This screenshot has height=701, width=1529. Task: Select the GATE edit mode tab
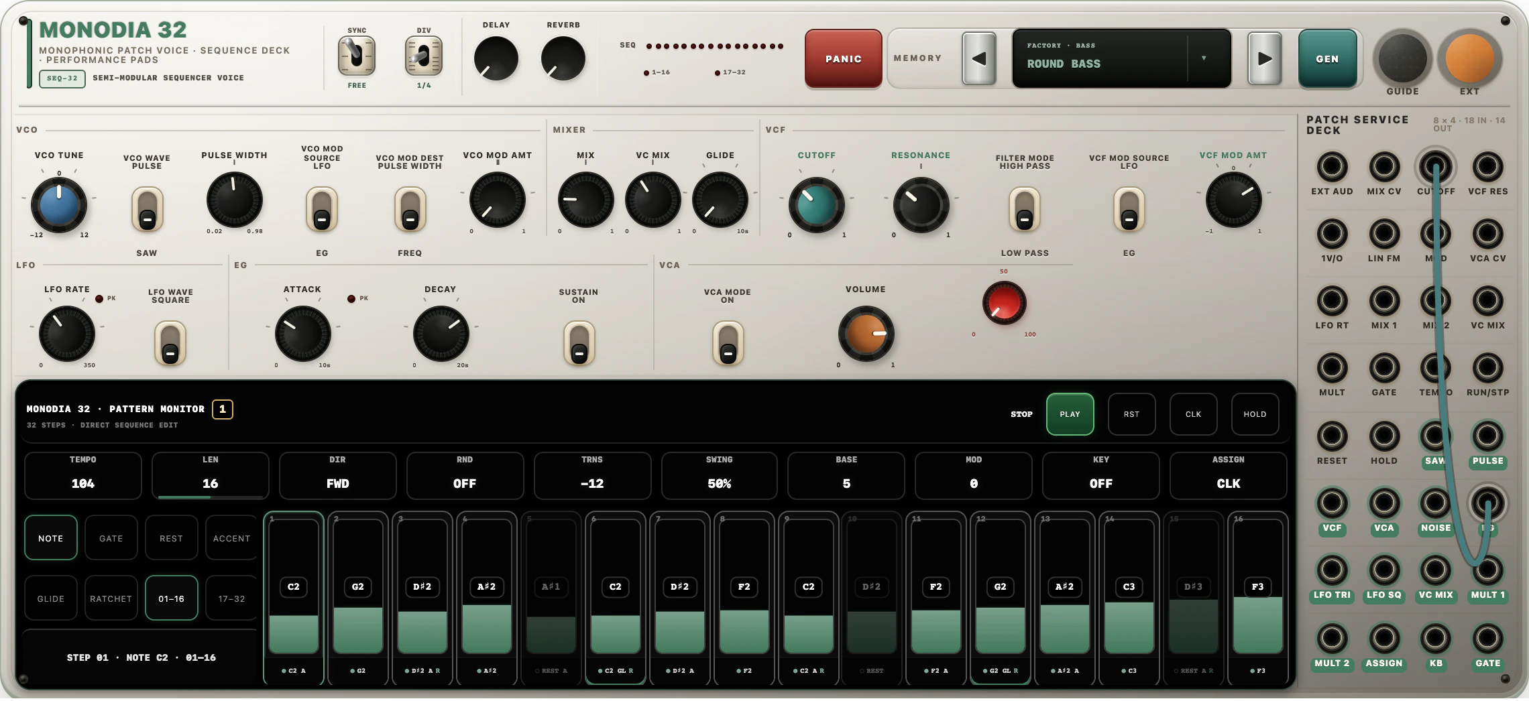[111, 537]
